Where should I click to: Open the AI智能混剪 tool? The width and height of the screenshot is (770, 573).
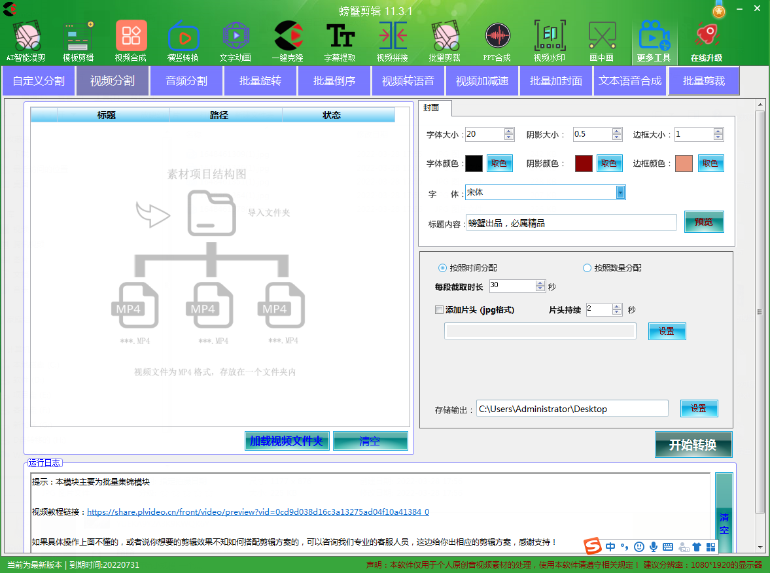pyautogui.click(x=26, y=38)
